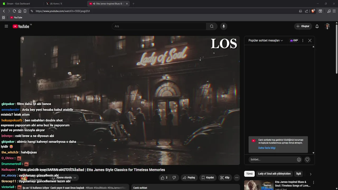Click the Oluştur create button

click(303, 26)
